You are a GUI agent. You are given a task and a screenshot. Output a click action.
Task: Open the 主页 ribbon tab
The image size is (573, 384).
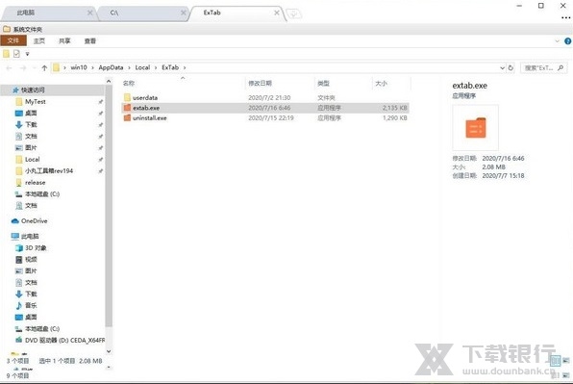tap(39, 41)
